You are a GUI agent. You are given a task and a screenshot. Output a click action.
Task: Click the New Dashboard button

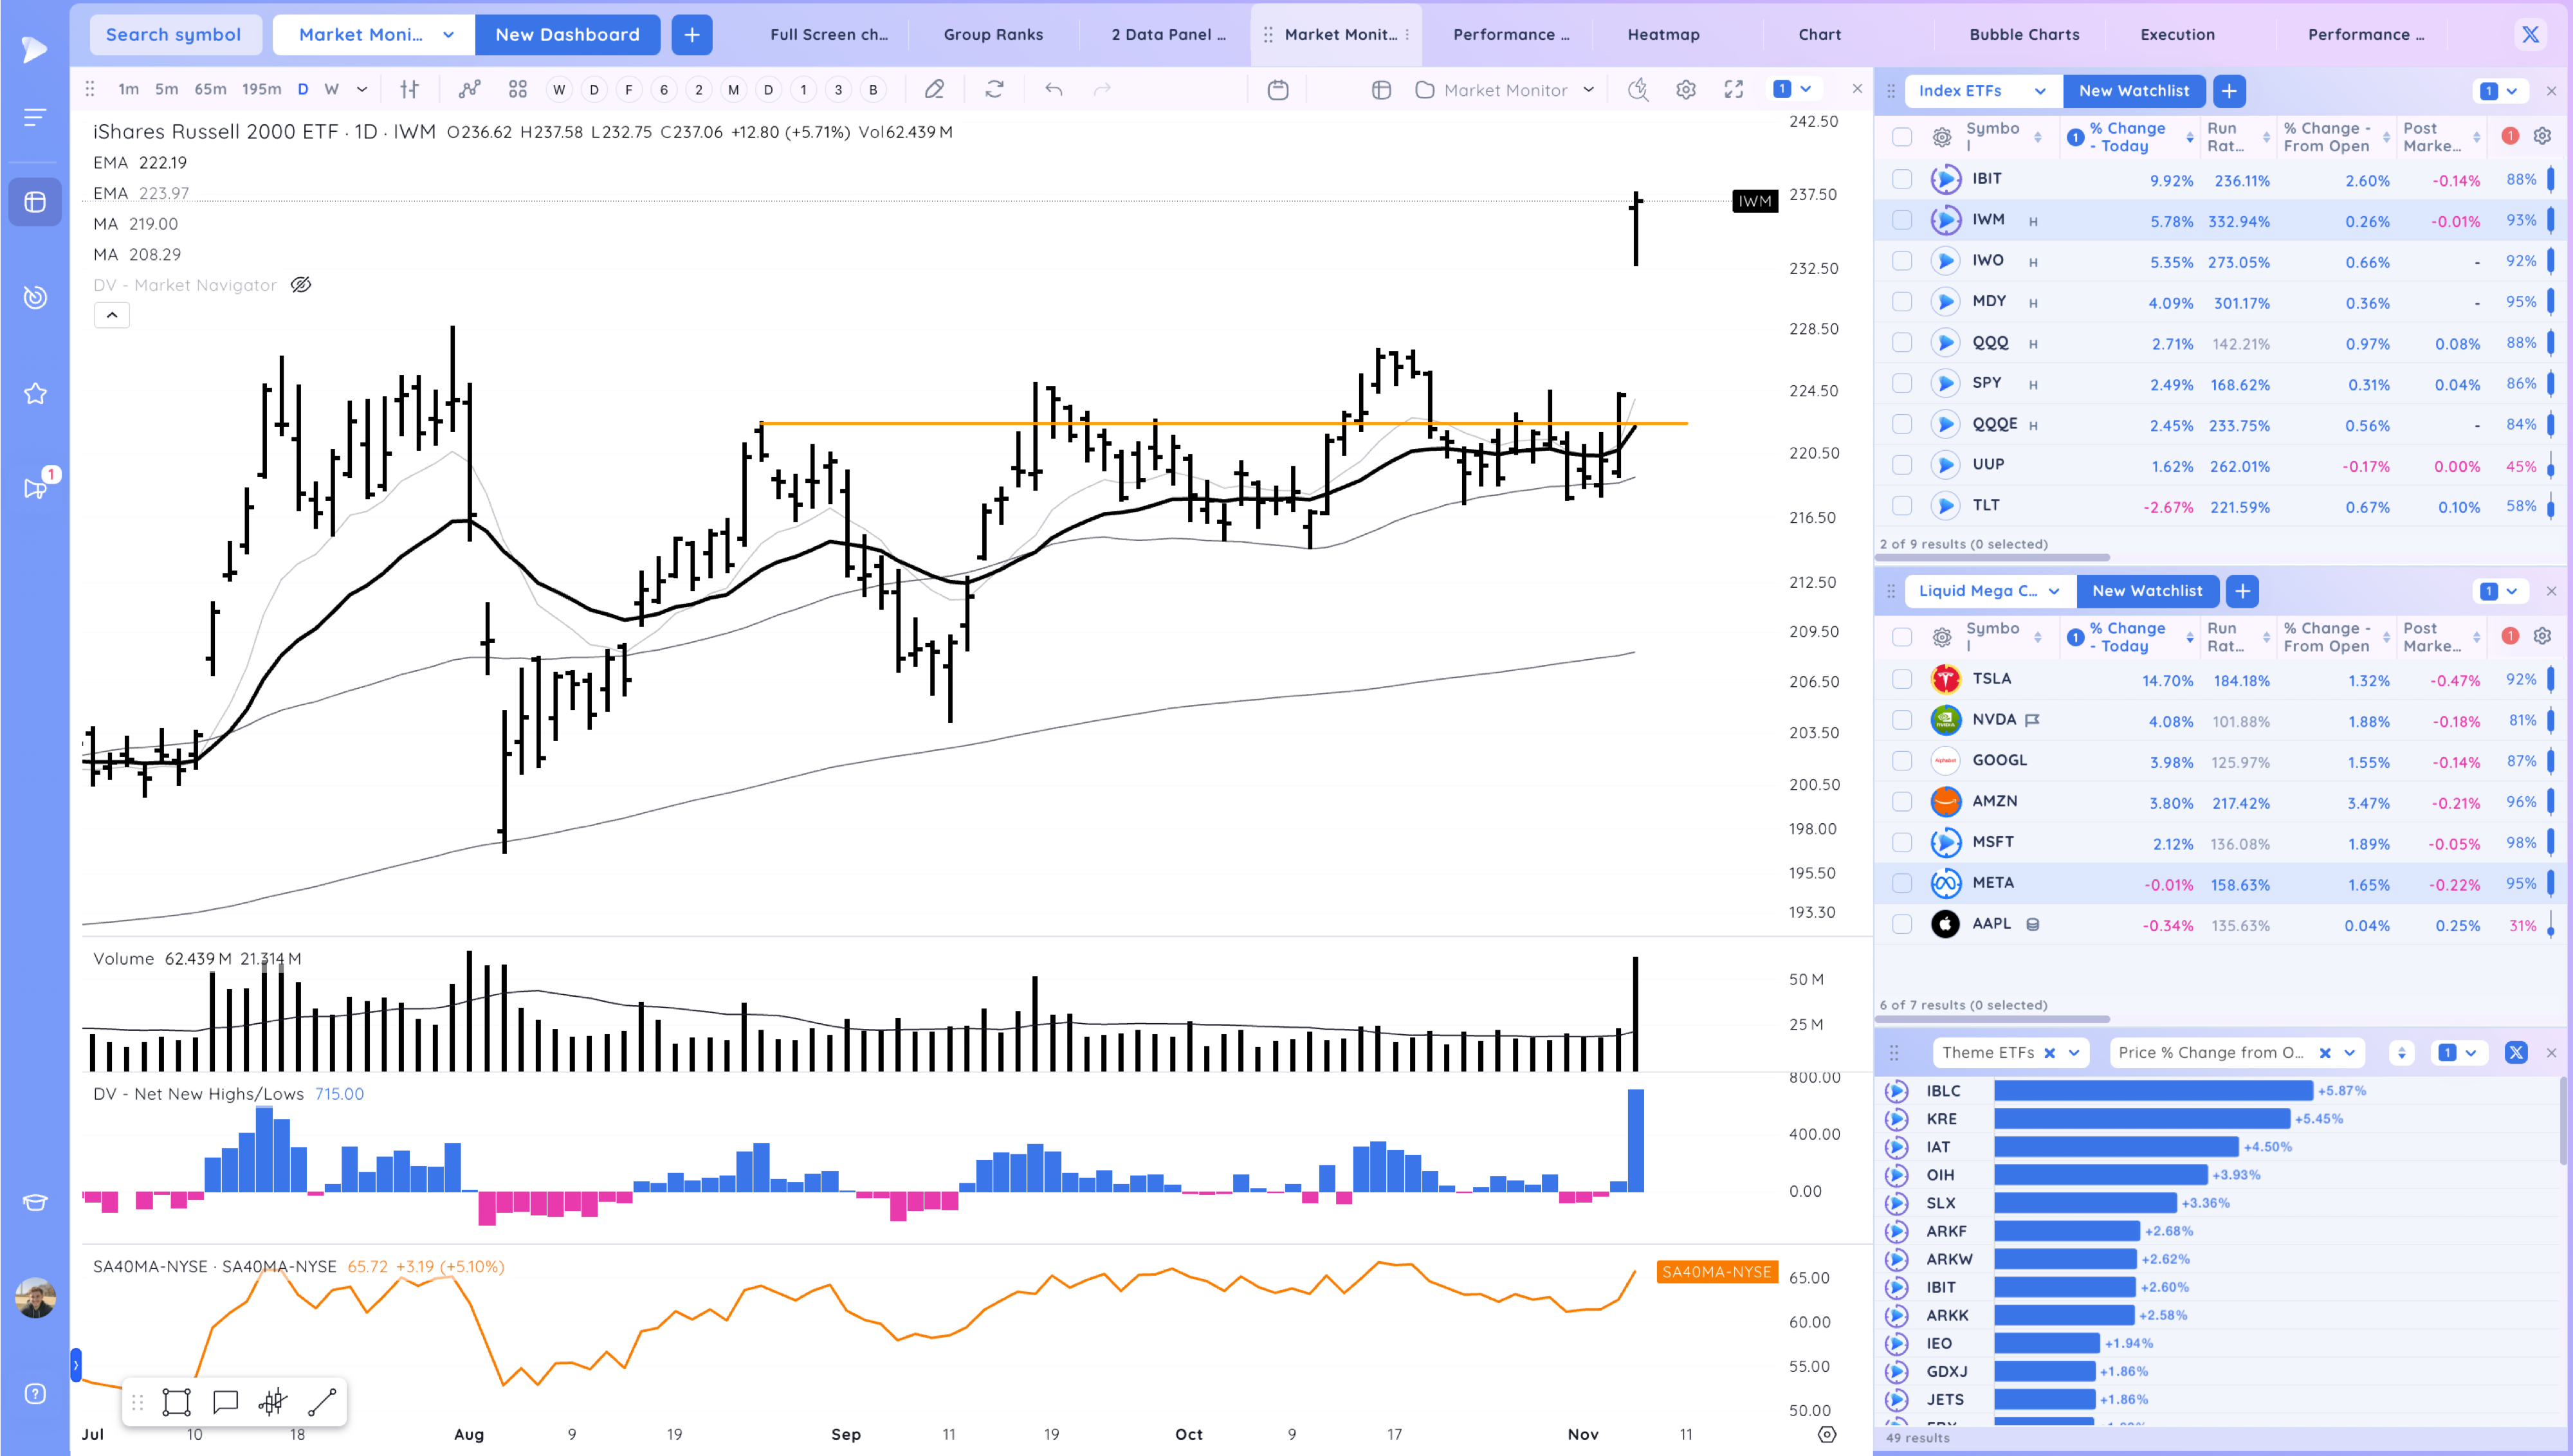pos(567,34)
